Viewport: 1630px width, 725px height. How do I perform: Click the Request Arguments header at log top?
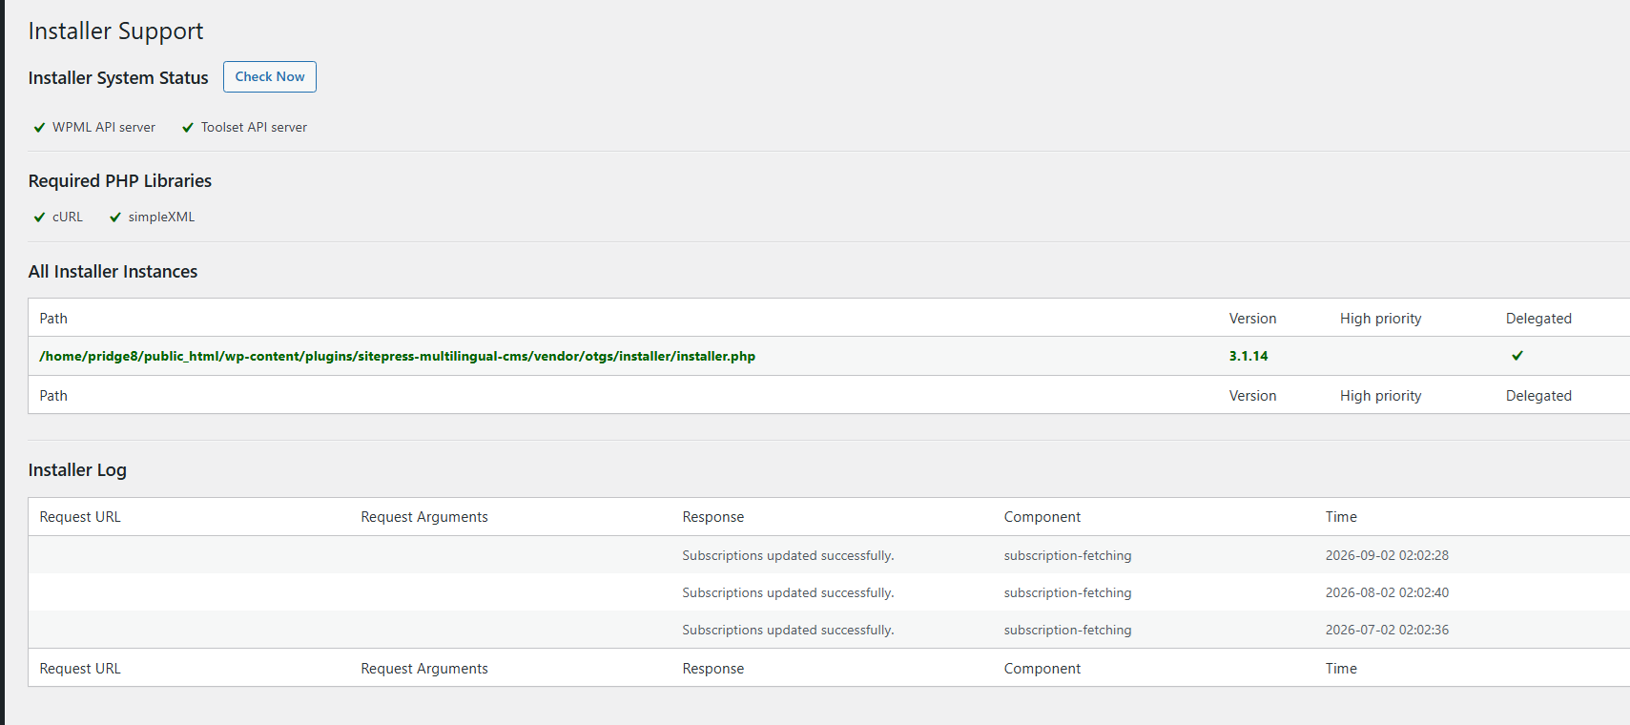(424, 517)
